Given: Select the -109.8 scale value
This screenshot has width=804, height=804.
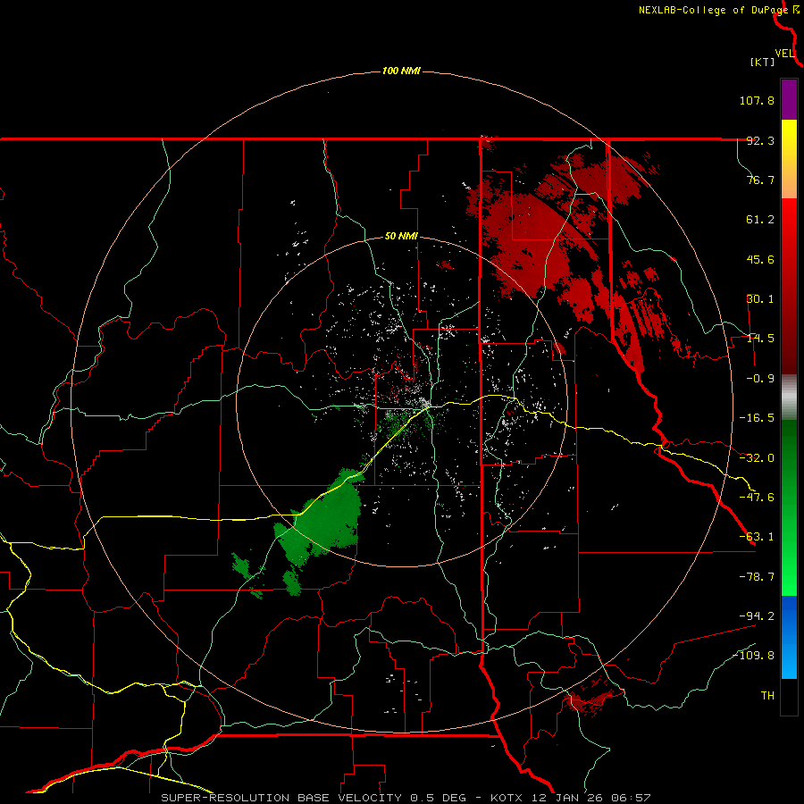Looking at the screenshot, I should (x=753, y=656).
